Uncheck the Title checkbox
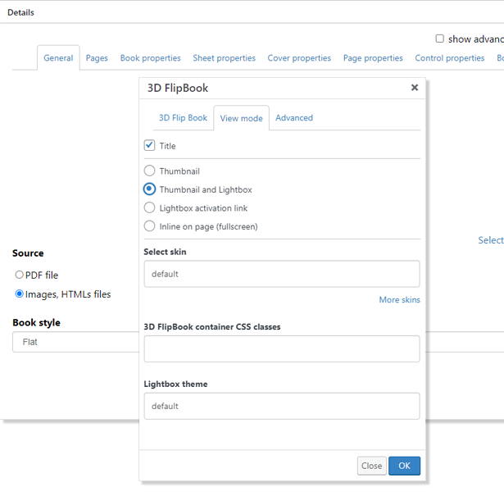 pos(149,146)
